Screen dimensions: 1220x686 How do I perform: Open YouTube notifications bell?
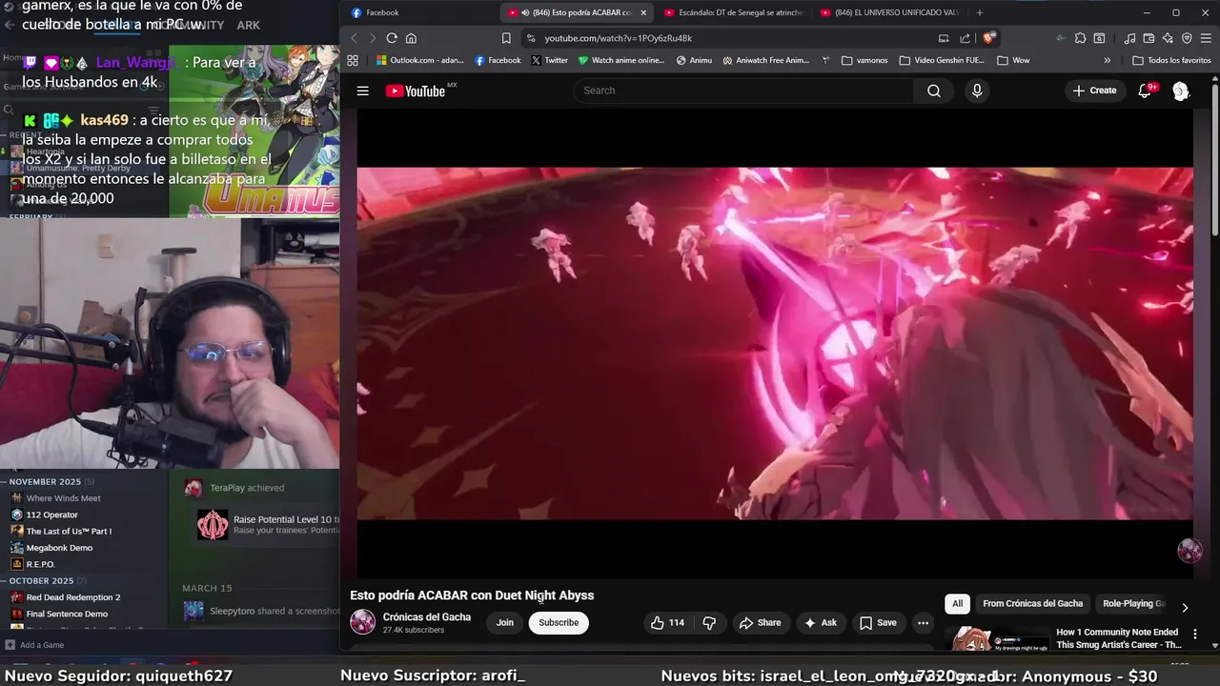coord(1145,91)
